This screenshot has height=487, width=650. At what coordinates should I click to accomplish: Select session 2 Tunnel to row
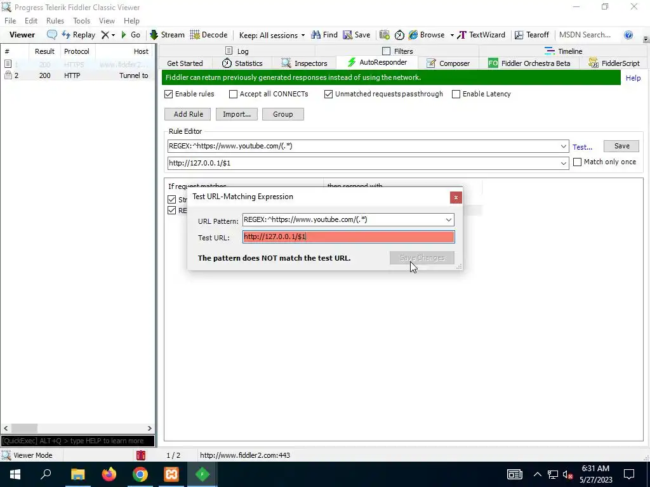coord(77,75)
